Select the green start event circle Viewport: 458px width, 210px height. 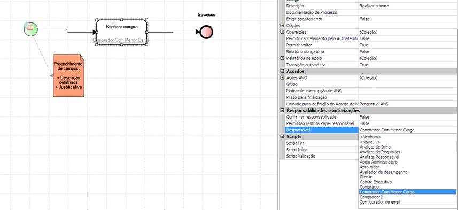[x=30, y=29]
